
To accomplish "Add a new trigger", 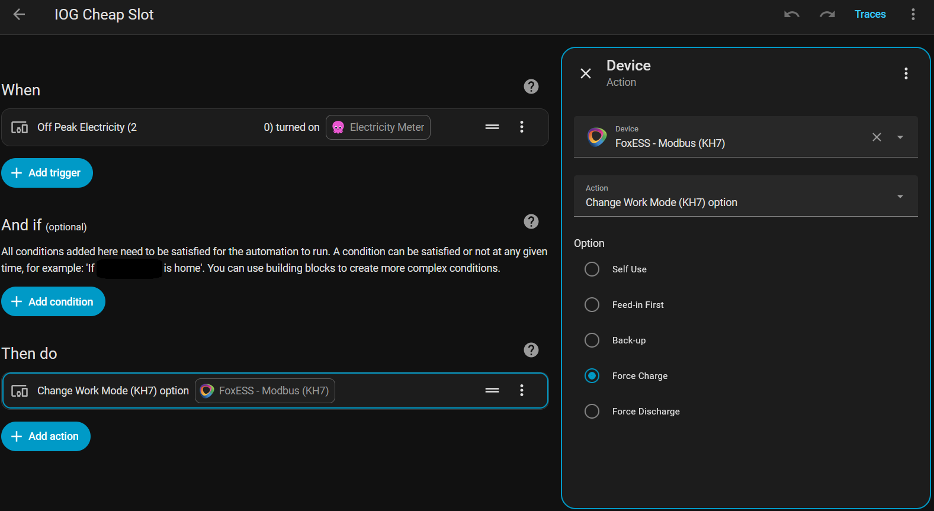I will (x=47, y=173).
